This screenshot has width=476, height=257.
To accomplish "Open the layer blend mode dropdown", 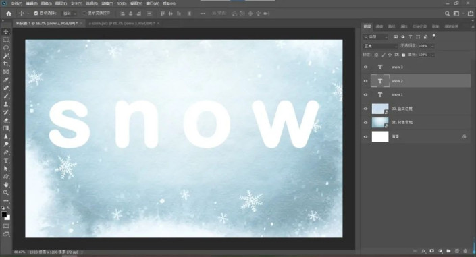I will tap(380, 46).
